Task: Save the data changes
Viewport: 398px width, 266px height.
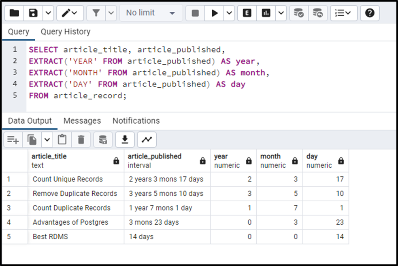Action: pyautogui.click(x=103, y=139)
